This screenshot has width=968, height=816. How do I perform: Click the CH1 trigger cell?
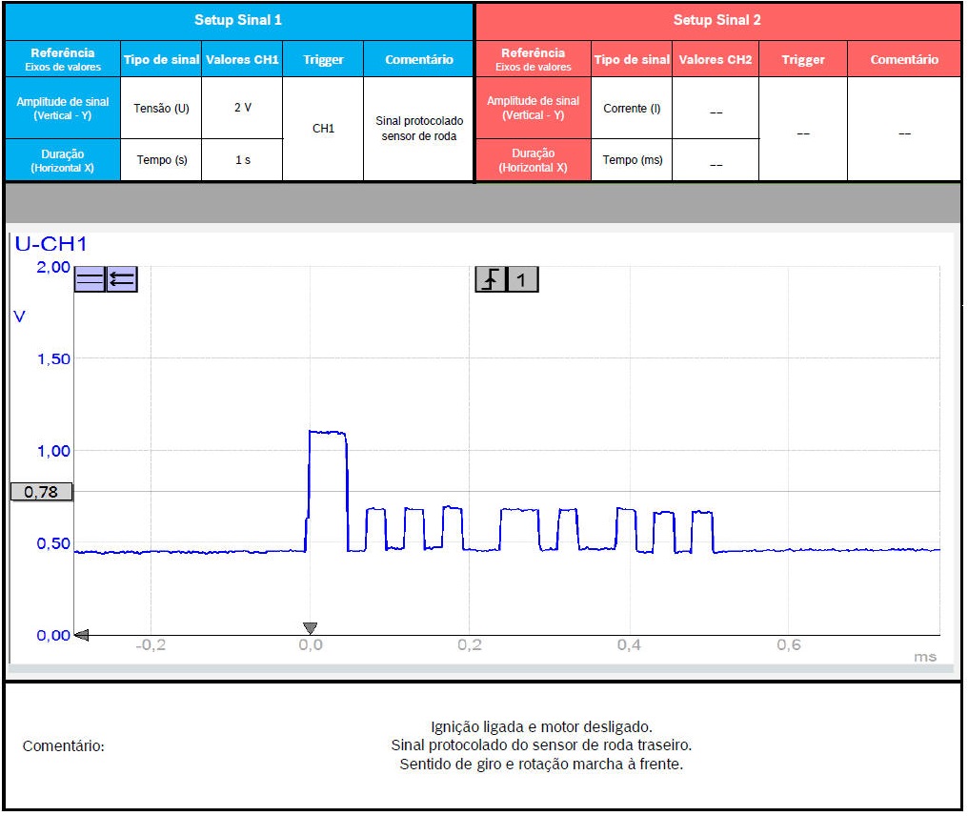coord(323,129)
